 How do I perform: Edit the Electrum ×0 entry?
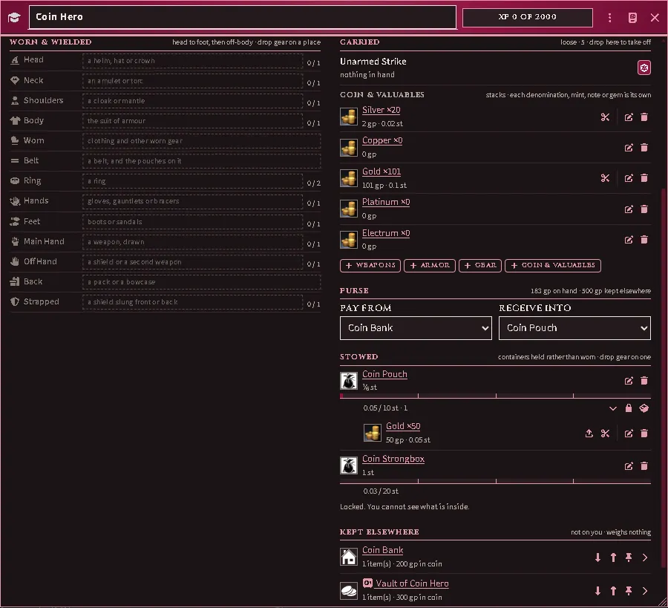(629, 240)
